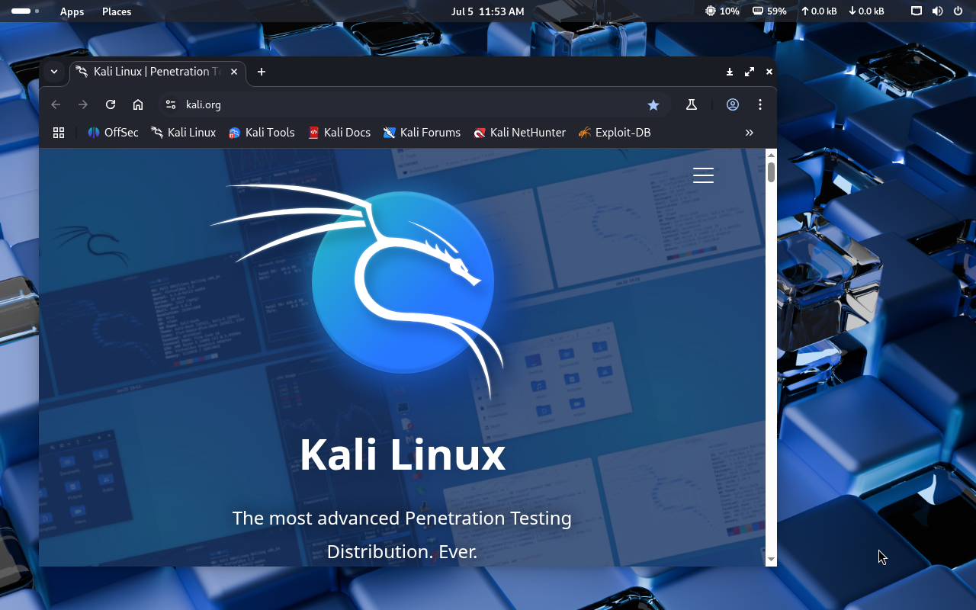The image size is (976, 610).
Task: Close the Kali Linux browser tab
Action: (x=234, y=72)
